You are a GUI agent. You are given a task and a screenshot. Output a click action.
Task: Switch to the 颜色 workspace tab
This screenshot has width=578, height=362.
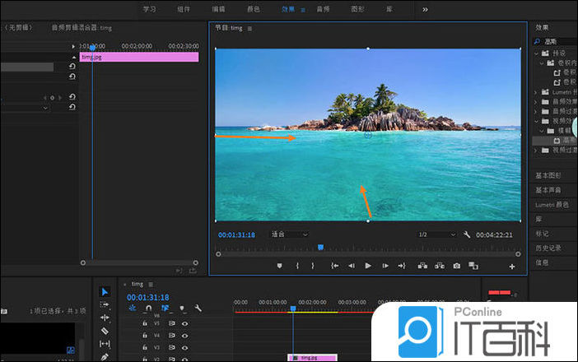(254, 9)
